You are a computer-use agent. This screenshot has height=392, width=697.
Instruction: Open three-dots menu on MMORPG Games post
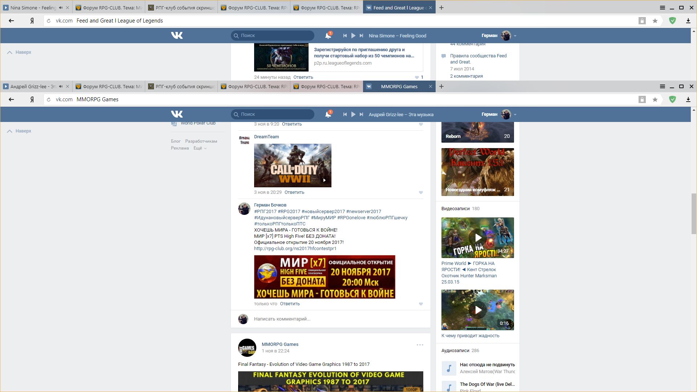pyautogui.click(x=420, y=345)
